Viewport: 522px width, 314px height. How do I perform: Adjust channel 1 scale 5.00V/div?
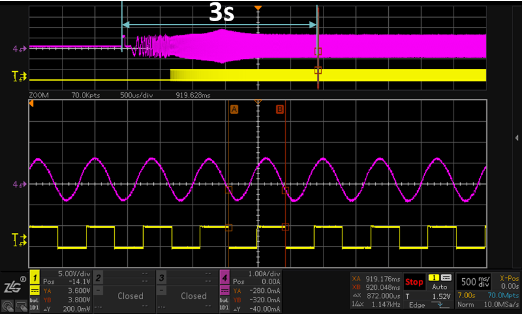(74, 274)
